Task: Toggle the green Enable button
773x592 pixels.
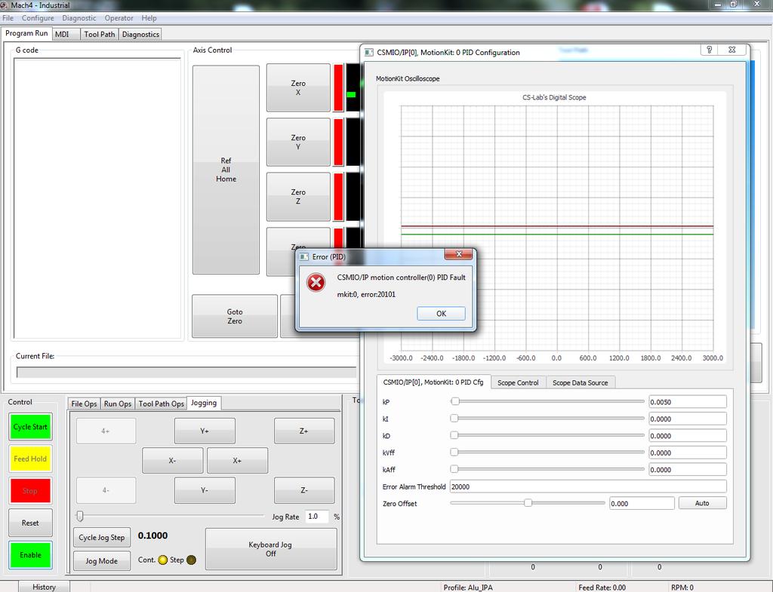Action: (30, 555)
